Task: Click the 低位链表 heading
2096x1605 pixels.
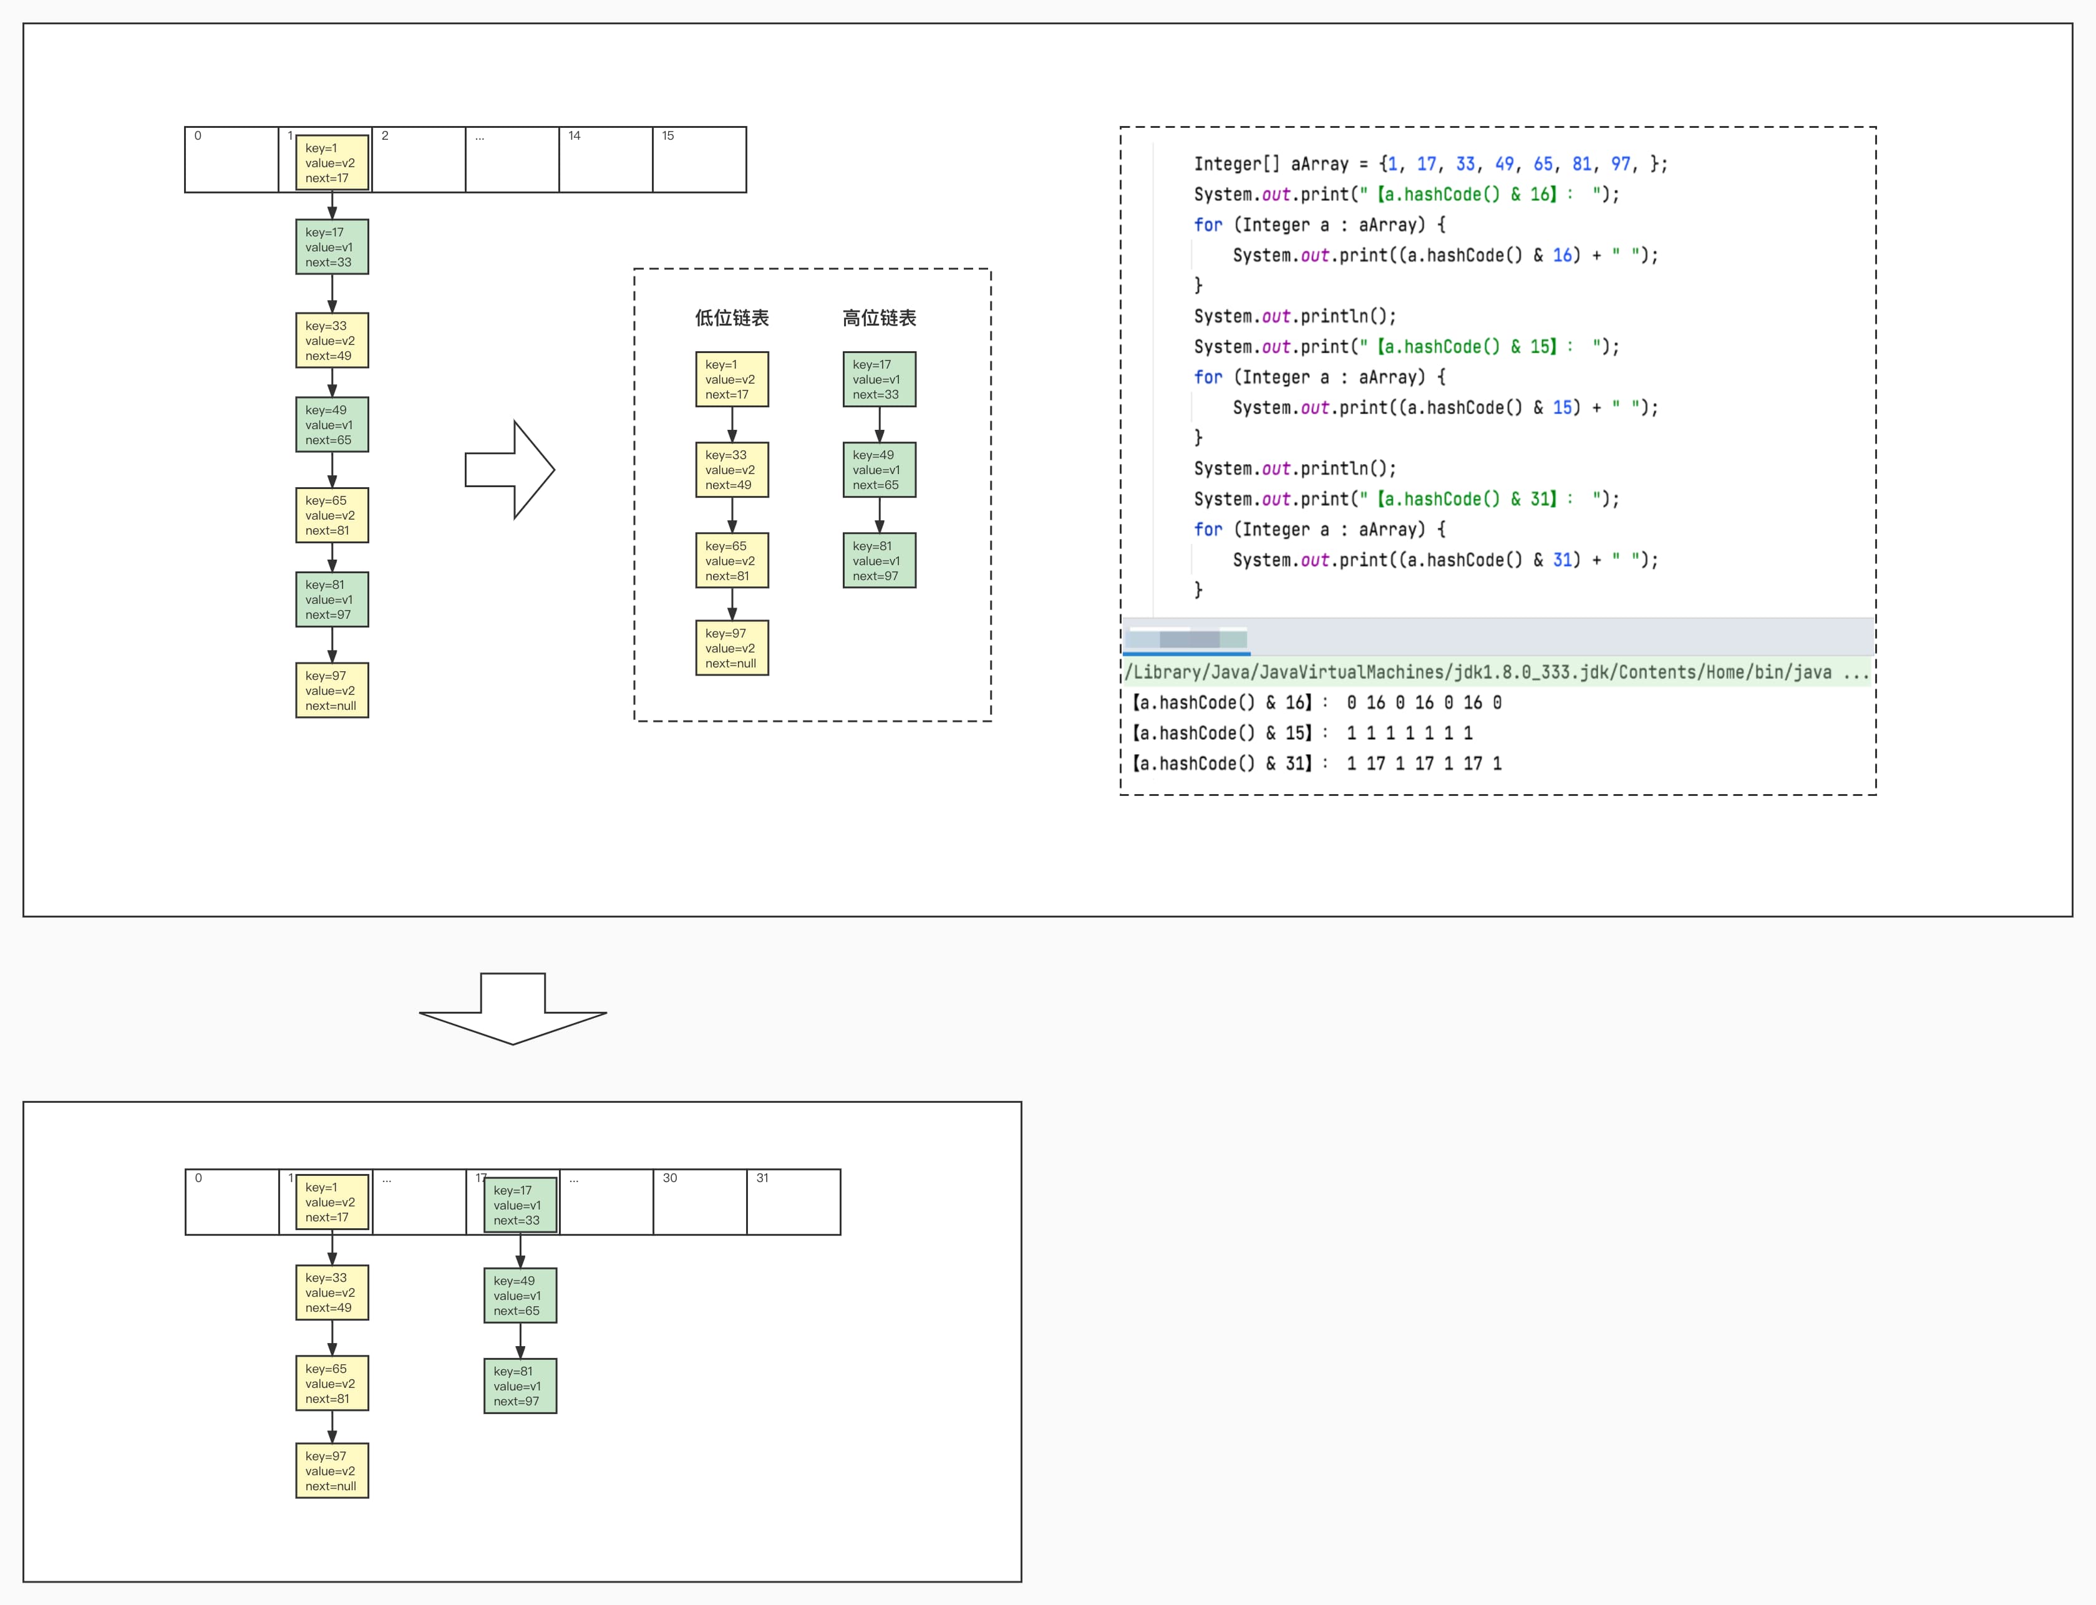Action: pyautogui.click(x=732, y=318)
